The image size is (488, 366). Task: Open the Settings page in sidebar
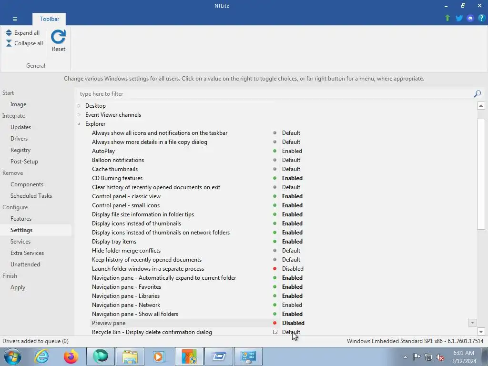21,230
